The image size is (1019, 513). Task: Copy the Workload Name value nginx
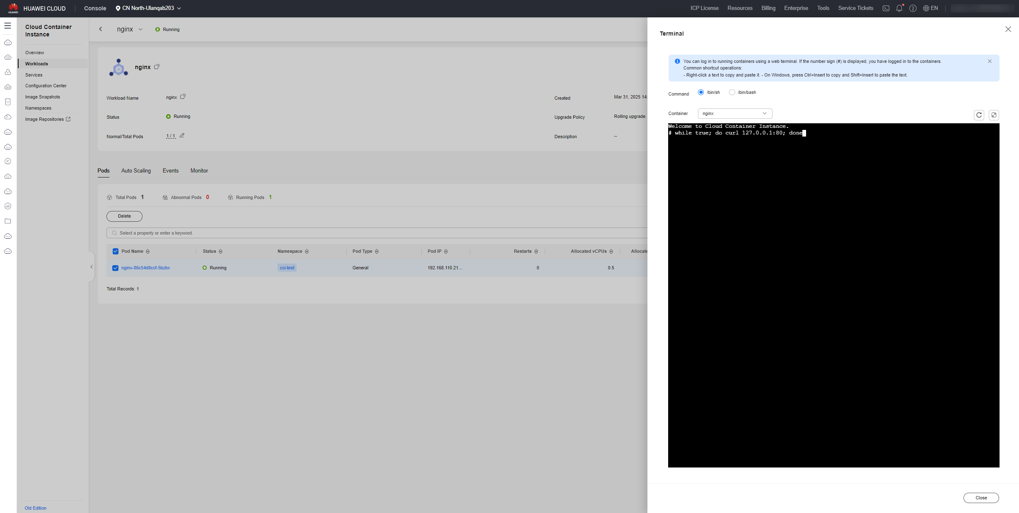(183, 97)
